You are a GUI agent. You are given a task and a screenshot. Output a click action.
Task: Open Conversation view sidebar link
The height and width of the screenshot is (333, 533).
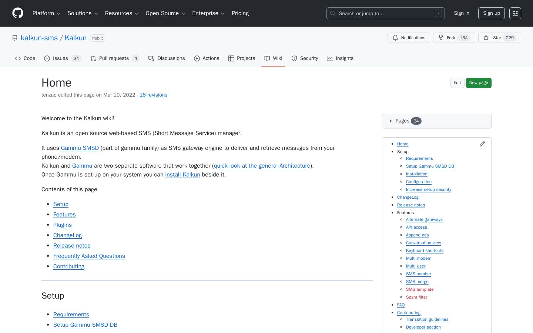coord(423,243)
